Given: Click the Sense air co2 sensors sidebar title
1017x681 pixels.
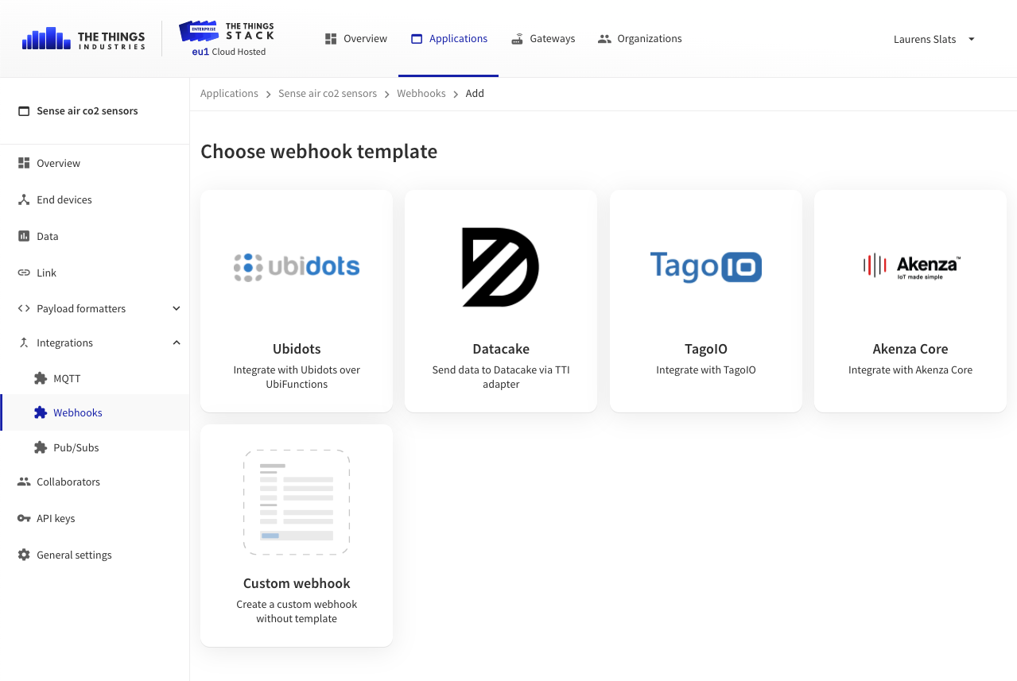Looking at the screenshot, I should [87, 111].
